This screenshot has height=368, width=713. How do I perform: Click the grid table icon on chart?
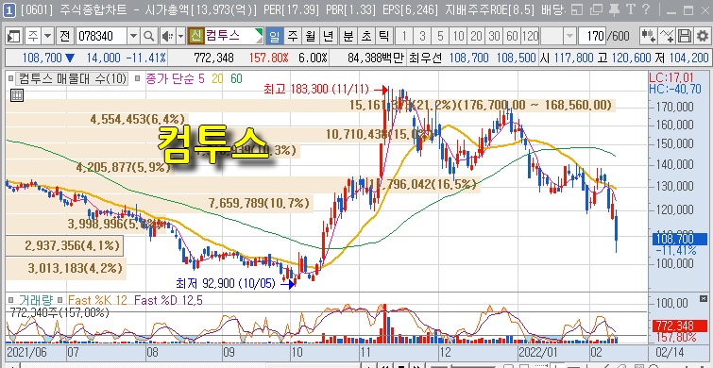pos(16,95)
